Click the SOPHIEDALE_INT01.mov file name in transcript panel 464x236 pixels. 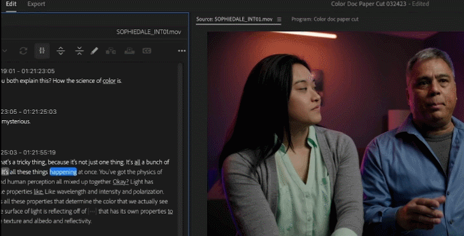click(x=149, y=32)
